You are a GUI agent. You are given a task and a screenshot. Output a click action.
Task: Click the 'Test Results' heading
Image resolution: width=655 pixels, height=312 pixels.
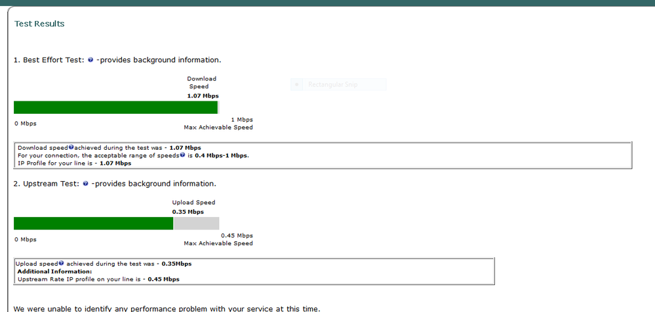click(39, 24)
